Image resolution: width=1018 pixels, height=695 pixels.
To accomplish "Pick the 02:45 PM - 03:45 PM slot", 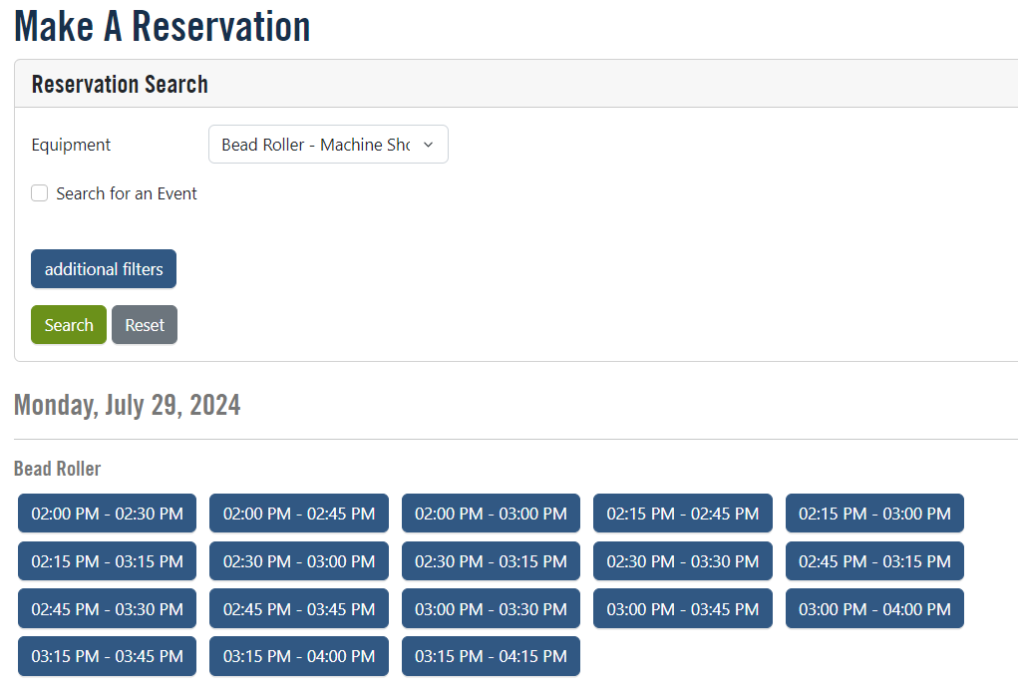I will coord(299,608).
